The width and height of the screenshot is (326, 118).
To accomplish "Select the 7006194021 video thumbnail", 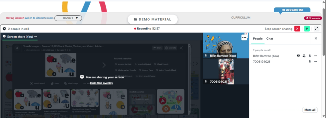I will click(x=226, y=72).
